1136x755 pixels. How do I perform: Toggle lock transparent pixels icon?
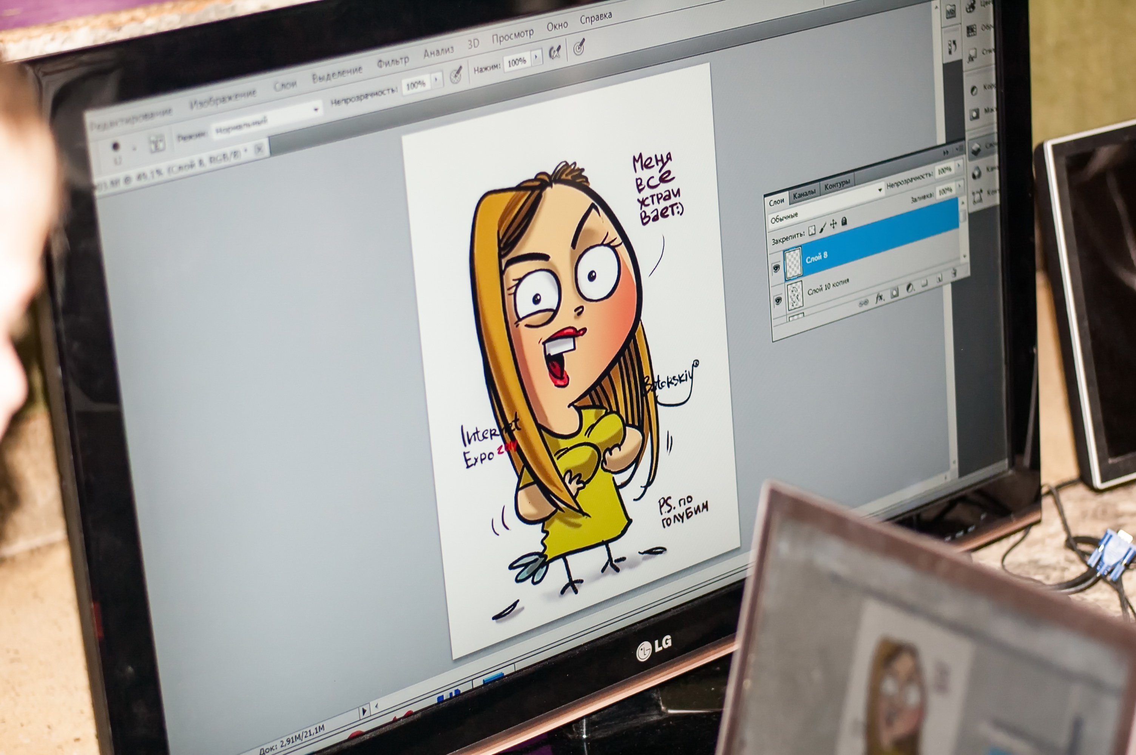(812, 230)
